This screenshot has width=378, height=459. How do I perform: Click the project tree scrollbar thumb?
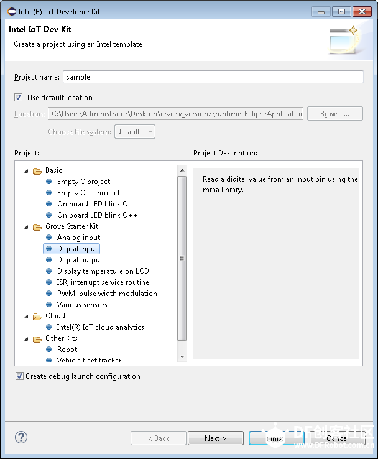click(182, 258)
